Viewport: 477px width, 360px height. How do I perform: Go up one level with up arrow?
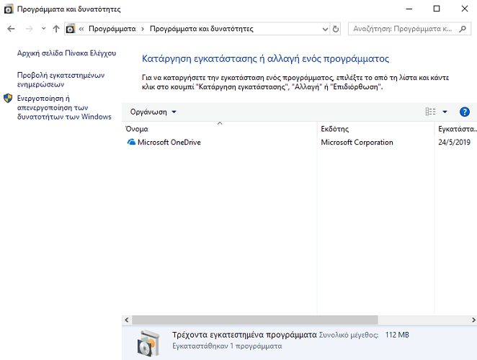coord(56,29)
